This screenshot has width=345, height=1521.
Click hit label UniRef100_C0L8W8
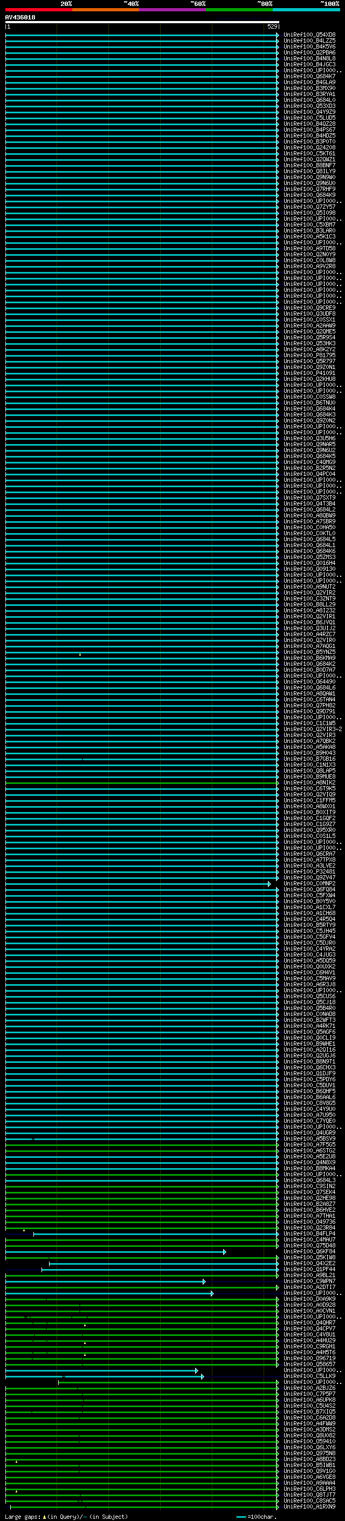309,261
